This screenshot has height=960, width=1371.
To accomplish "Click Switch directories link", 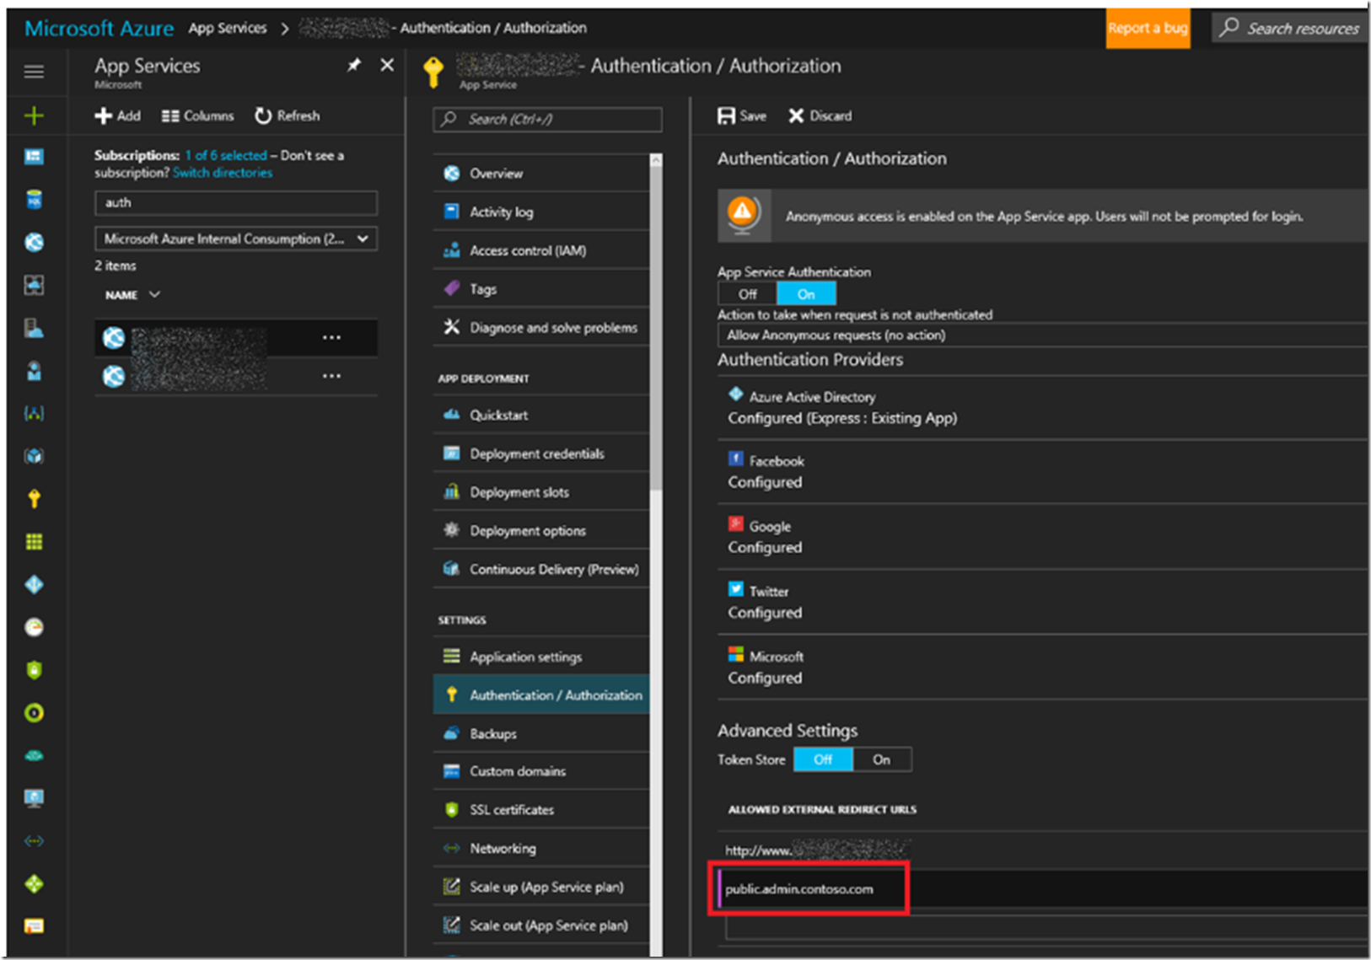I will click(x=223, y=173).
